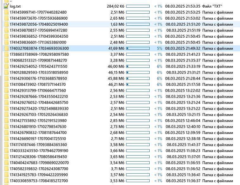Click folder icon next to 1741429254052-17054243711550
This screenshot has height=185, width=240.
6,66
